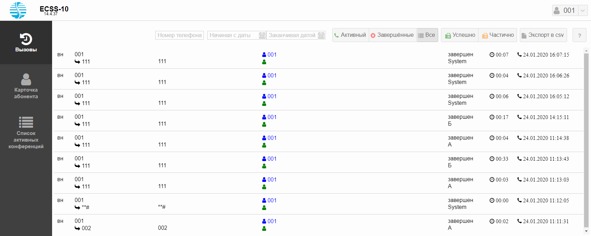Open calendar for Начиная с даты
This screenshot has height=236, width=591.
(x=262, y=35)
